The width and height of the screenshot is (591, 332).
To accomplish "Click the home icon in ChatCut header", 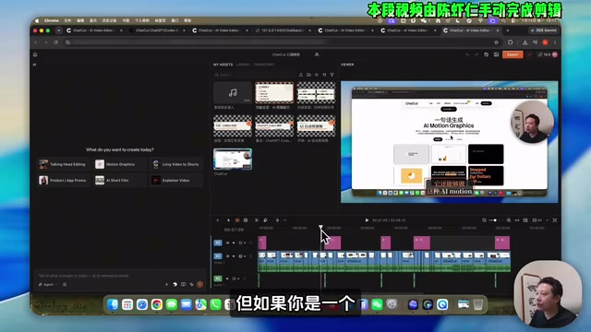I will (35, 54).
